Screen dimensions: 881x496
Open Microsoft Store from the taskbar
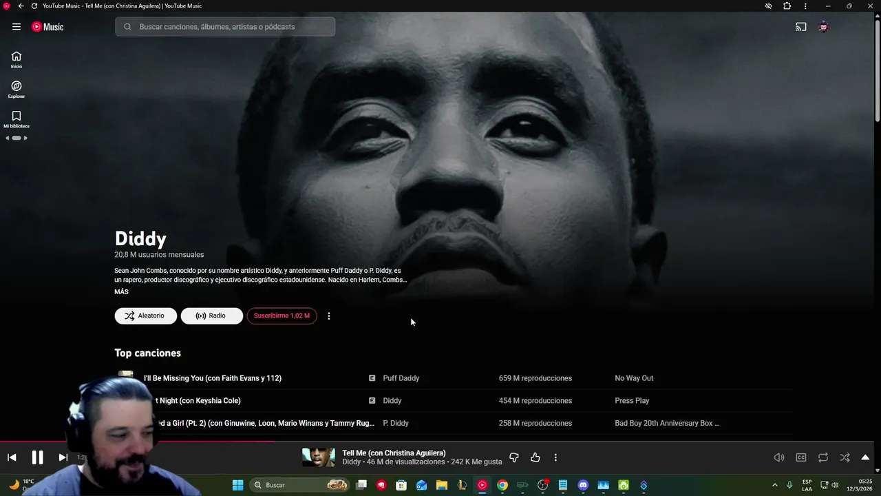click(401, 485)
